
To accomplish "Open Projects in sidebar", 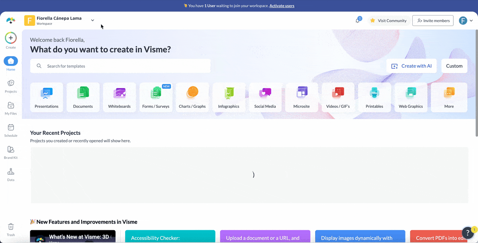I will tap(11, 86).
